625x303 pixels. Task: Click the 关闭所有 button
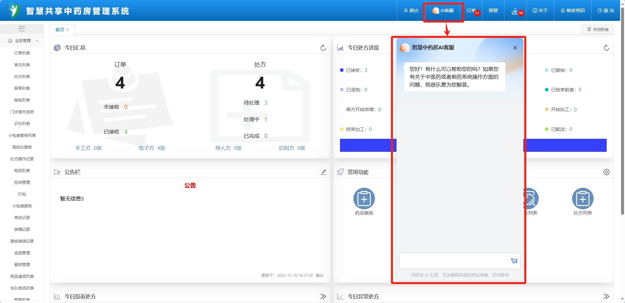(x=598, y=29)
